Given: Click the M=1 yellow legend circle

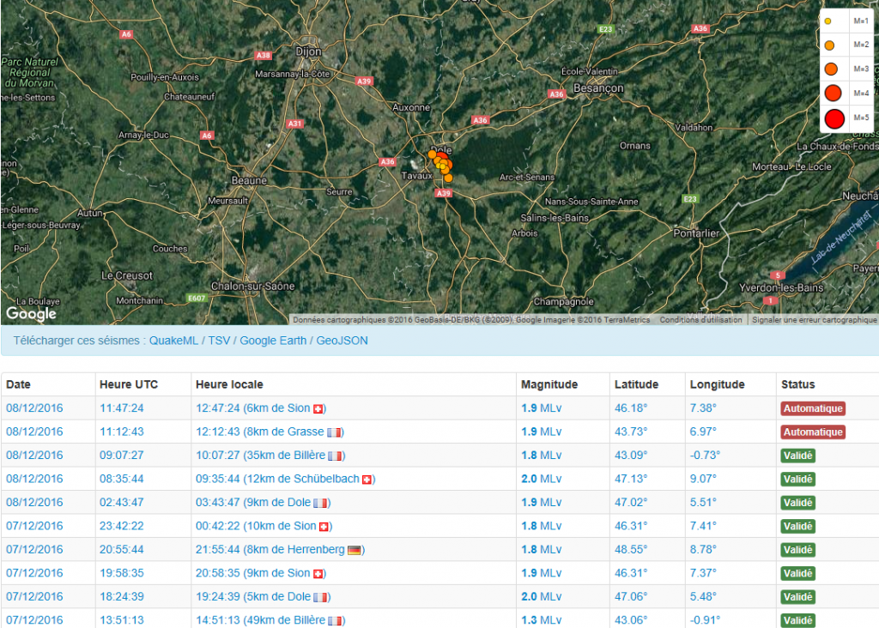Looking at the screenshot, I should (x=828, y=21).
